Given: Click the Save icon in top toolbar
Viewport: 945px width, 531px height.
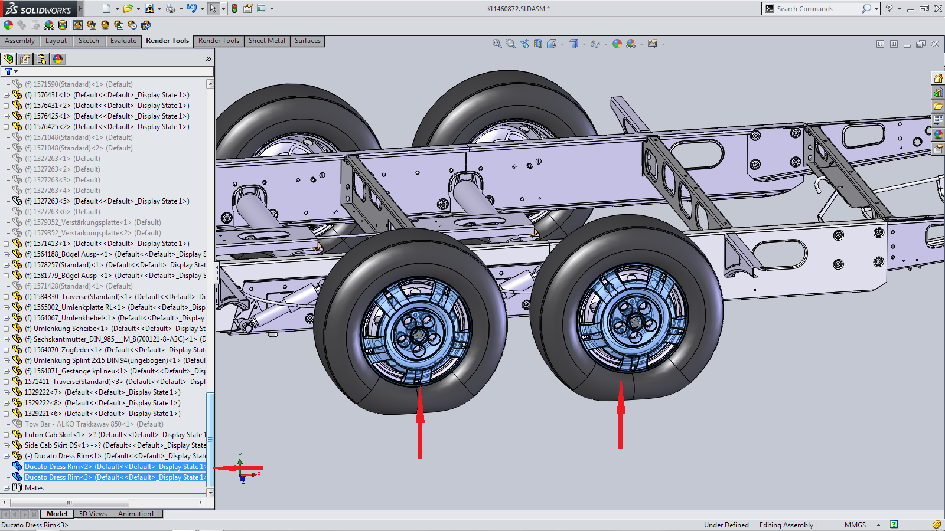Looking at the screenshot, I should (149, 8).
